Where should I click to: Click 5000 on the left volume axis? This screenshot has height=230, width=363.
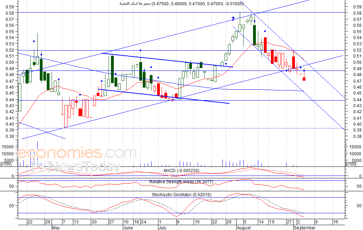9,160
